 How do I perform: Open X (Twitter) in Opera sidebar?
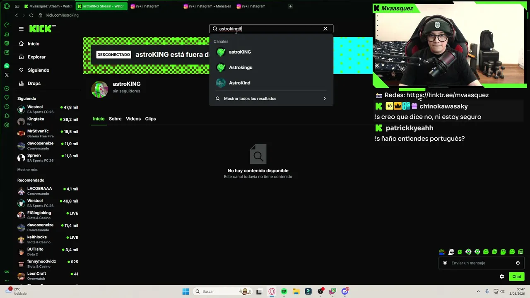(x=7, y=75)
